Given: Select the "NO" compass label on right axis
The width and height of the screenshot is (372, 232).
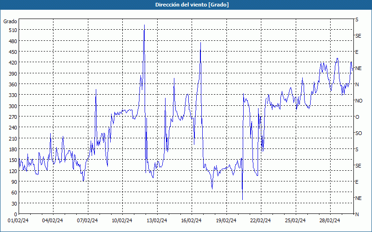Looking at the screenshot, I should click(x=359, y=101).
